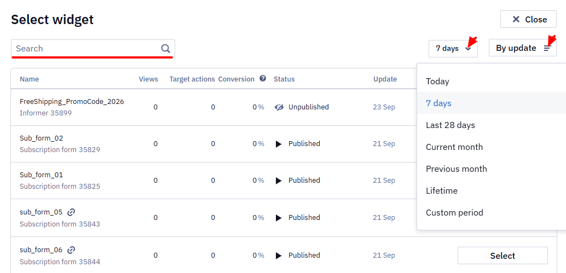The height and width of the screenshot is (273, 566).
Task: Click Subscription form 35843 subtitle
Action: click(x=60, y=224)
